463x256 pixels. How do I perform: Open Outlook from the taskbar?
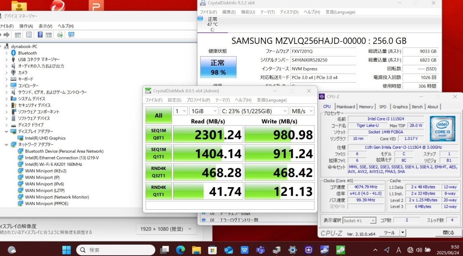pos(228,250)
